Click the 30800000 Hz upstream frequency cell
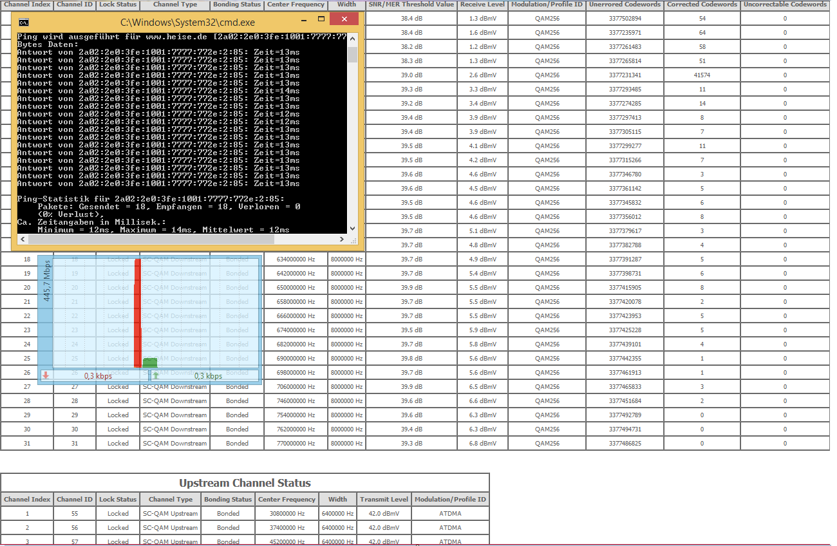This screenshot has width=837, height=546. click(x=282, y=514)
